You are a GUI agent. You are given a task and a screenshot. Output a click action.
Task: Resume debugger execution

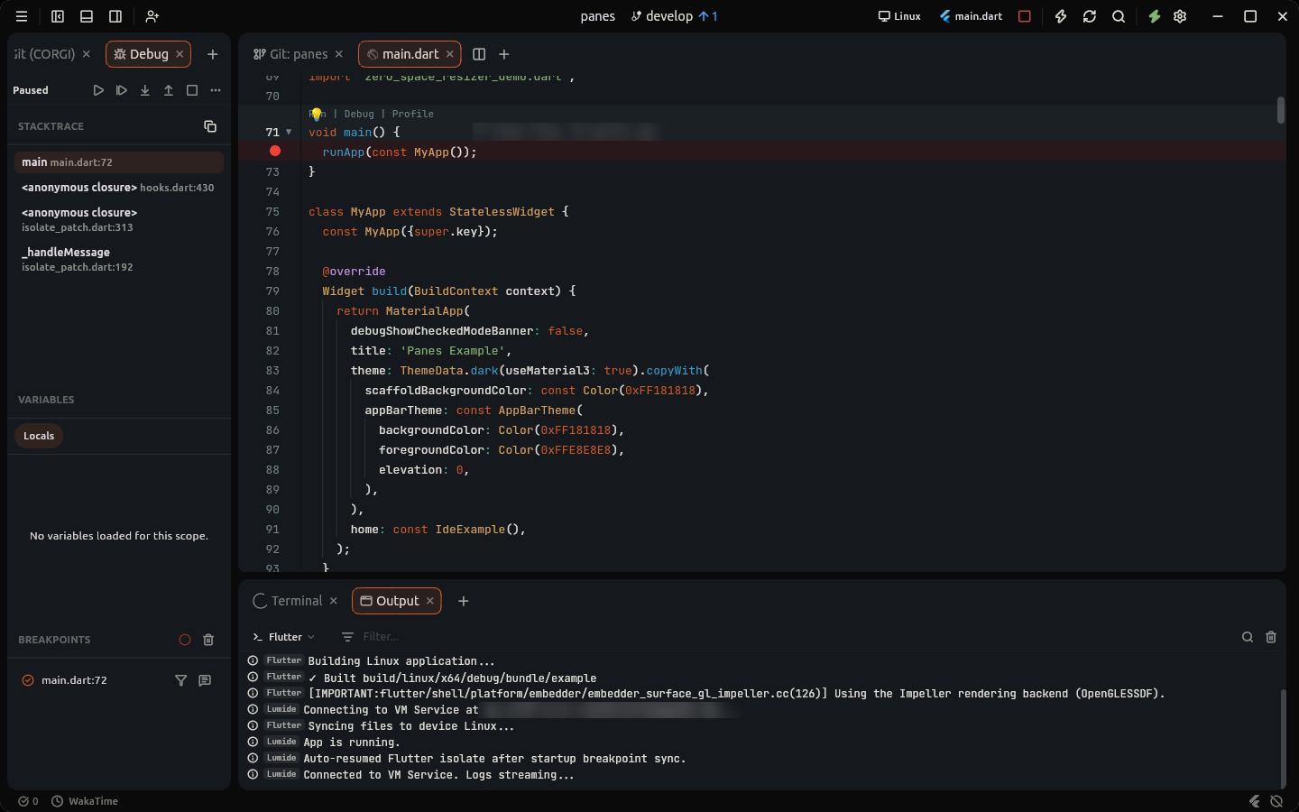coord(98,90)
